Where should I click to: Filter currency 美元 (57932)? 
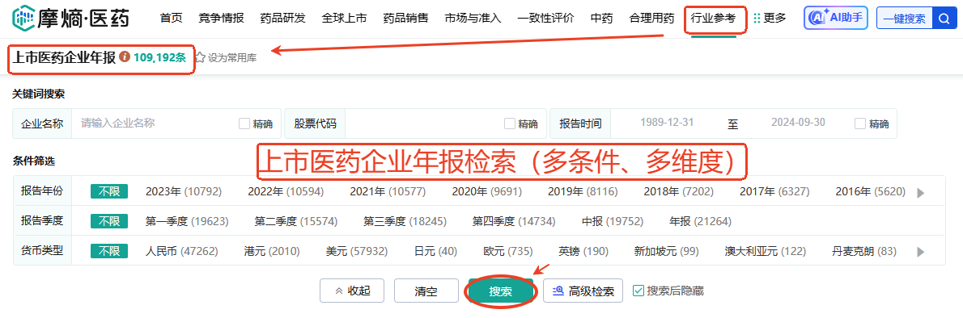(x=356, y=251)
